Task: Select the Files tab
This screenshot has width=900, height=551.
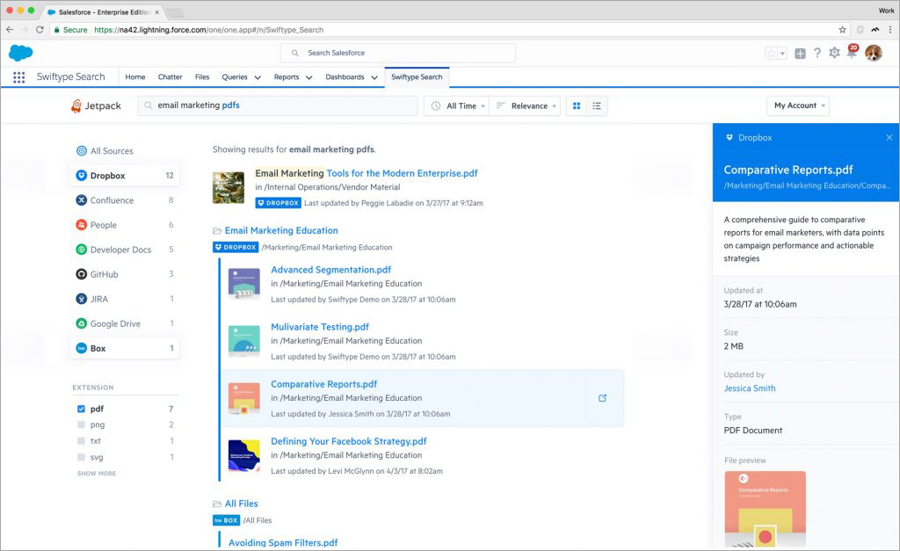Action: pyautogui.click(x=202, y=77)
